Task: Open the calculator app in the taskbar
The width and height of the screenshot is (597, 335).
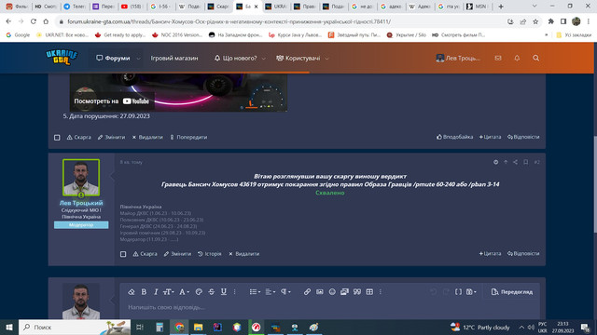Action: [160, 327]
